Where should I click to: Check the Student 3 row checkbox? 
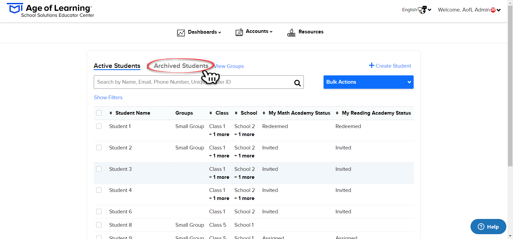point(99,169)
